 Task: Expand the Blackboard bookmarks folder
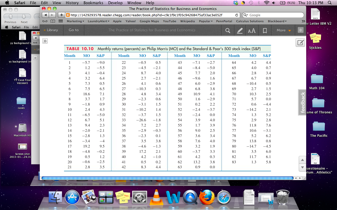pos(277,21)
